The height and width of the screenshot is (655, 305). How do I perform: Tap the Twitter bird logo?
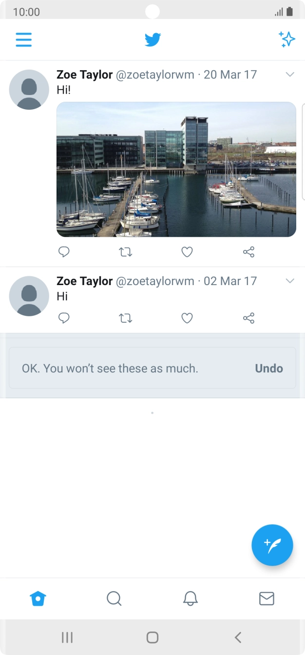[152, 39]
